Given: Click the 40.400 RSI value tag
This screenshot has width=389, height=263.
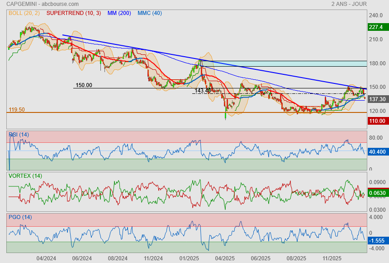Looking at the screenshot, I should pos(377,152).
